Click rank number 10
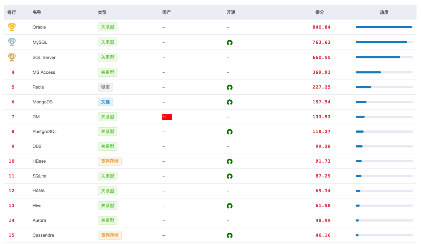 pos(12,161)
